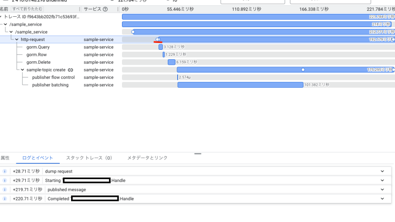Click the event marker on /sample_service 212.771 bar
This screenshot has height=222, width=395.
pyautogui.click(x=133, y=32)
